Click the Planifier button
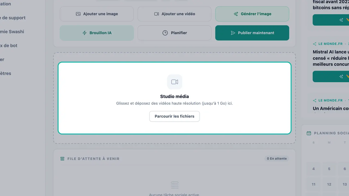This screenshot has height=196, width=349. pos(174,33)
